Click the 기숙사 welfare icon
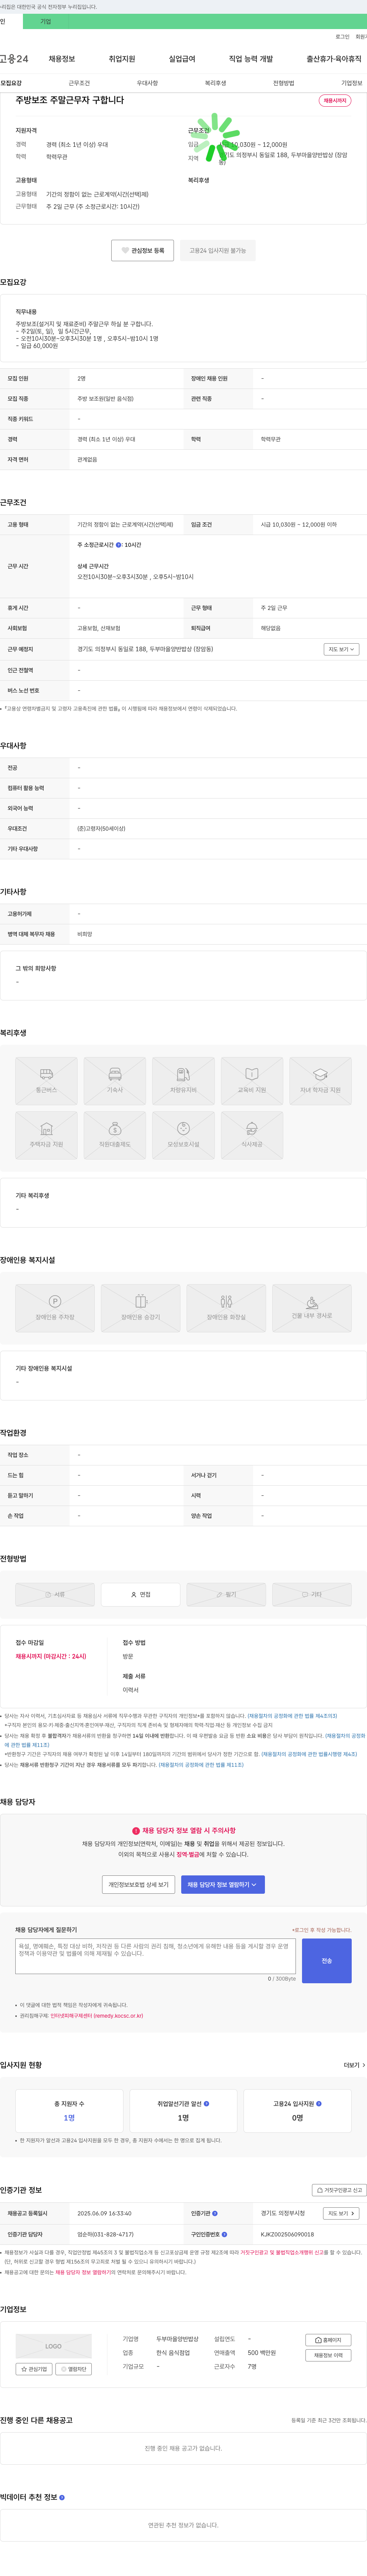Screen dimensions: 367x2576 [x=115, y=1081]
